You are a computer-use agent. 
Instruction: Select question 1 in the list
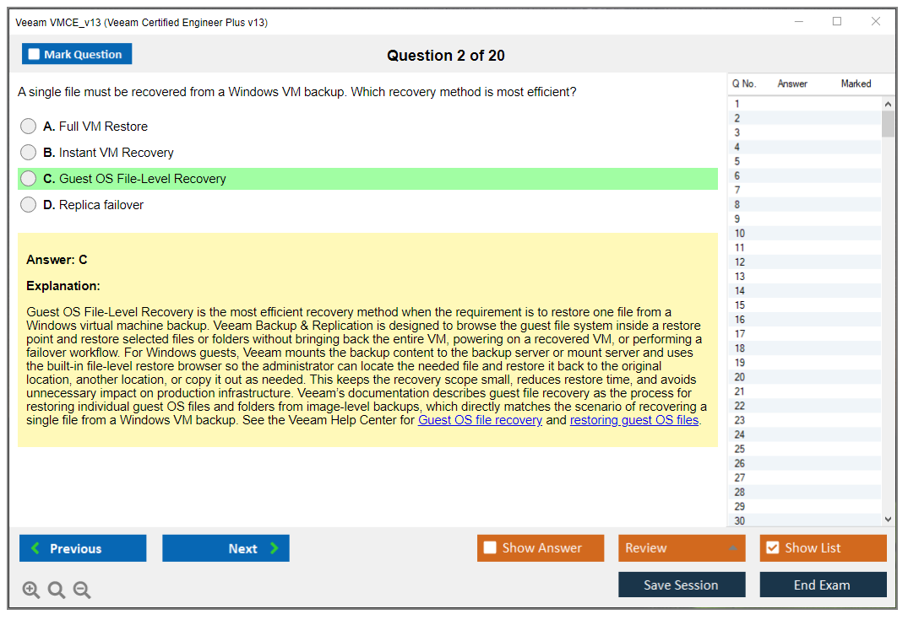tap(804, 104)
